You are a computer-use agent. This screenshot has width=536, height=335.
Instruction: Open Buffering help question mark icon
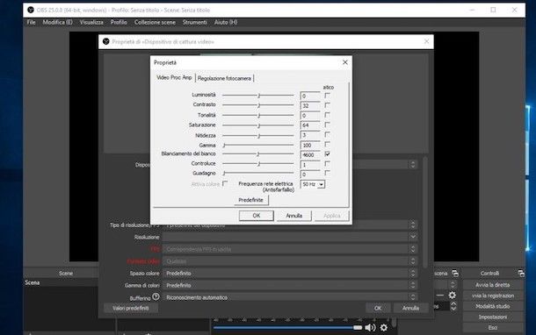(156, 296)
